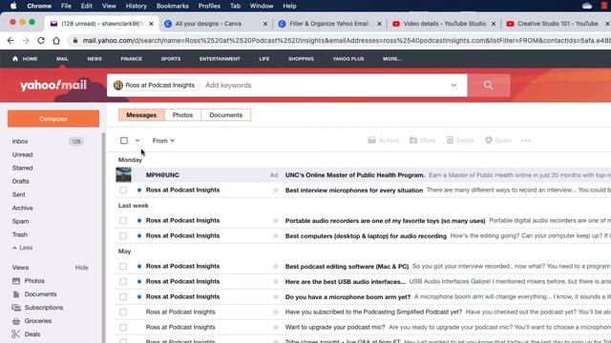This screenshot has height=343, width=611.
Task: Close the Filter & Organize Yahoo Email tab
Action: coord(379,24)
